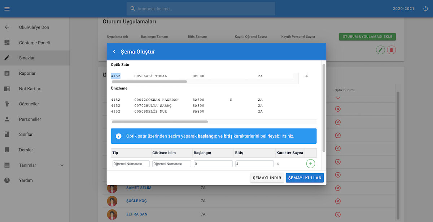Open student ZEHRA ŞAN
Image resolution: width=433 pixels, height=222 pixels.
[x=137, y=214]
